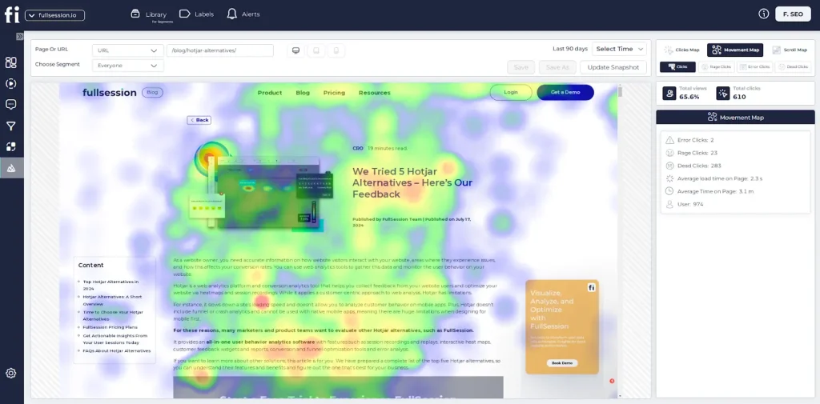Image resolution: width=820 pixels, height=404 pixels.
Task: Enable the Clicks filter toggle
Action: tap(677, 67)
